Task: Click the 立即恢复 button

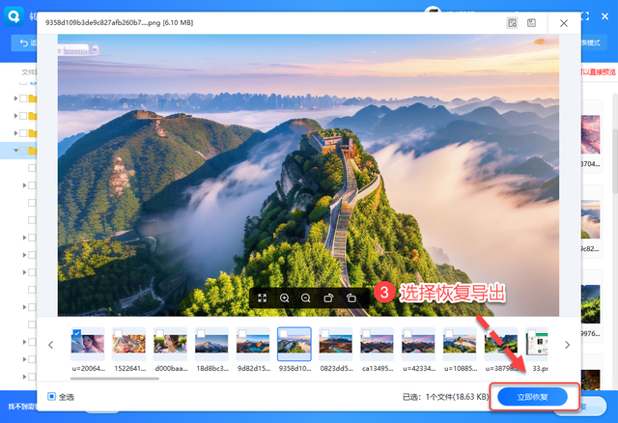Action: coord(532,397)
